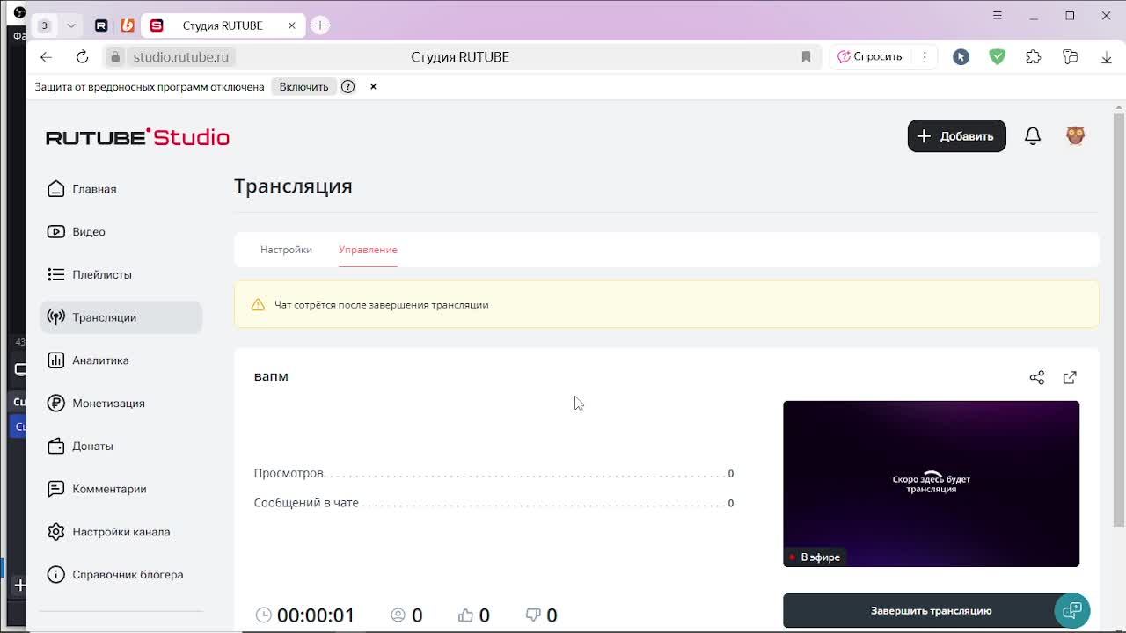
Task: Click the thumbs-up likes icon
Action: coord(465,615)
